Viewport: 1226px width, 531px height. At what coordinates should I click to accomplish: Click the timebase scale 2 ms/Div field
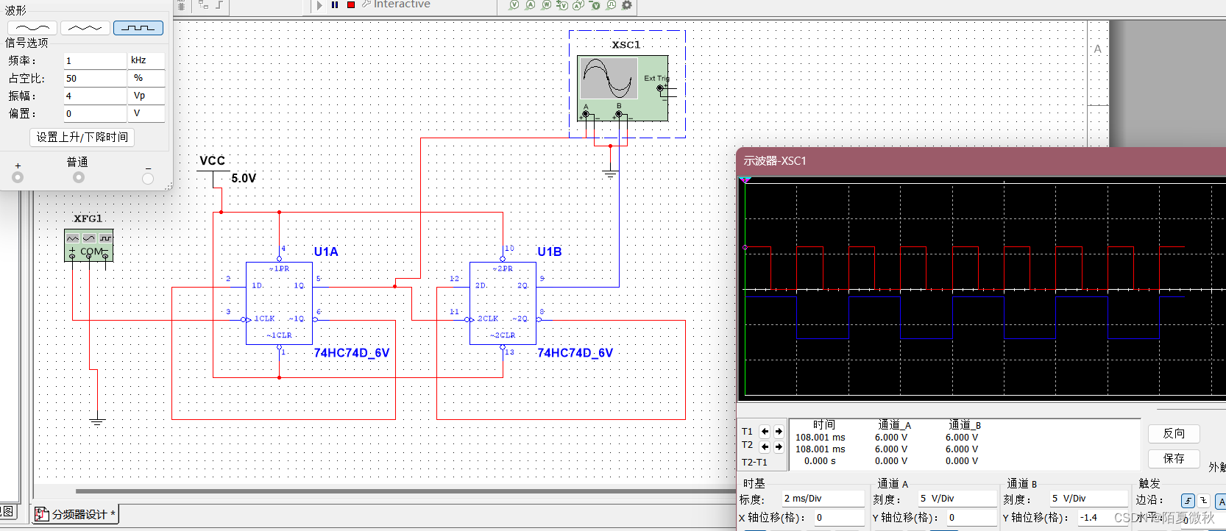point(822,499)
